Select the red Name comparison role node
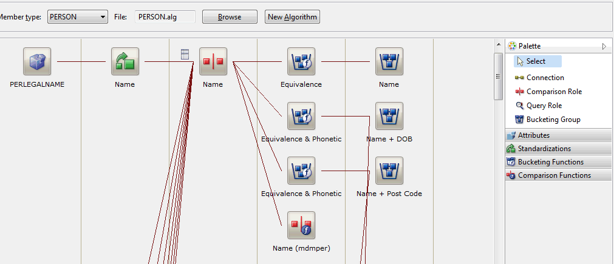The image size is (614, 264). [213, 61]
